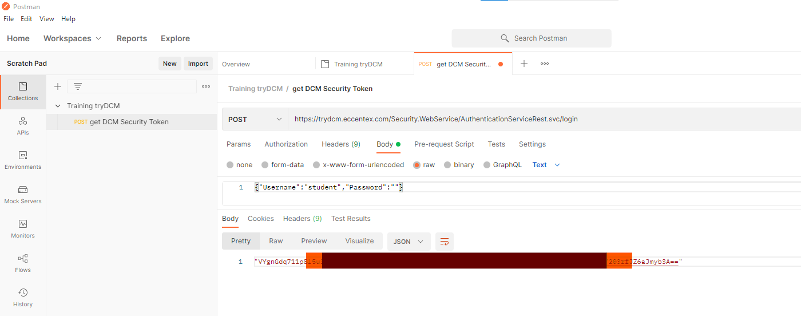
Task: Switch response view to Preview
Action: click(x=314, y=241)
